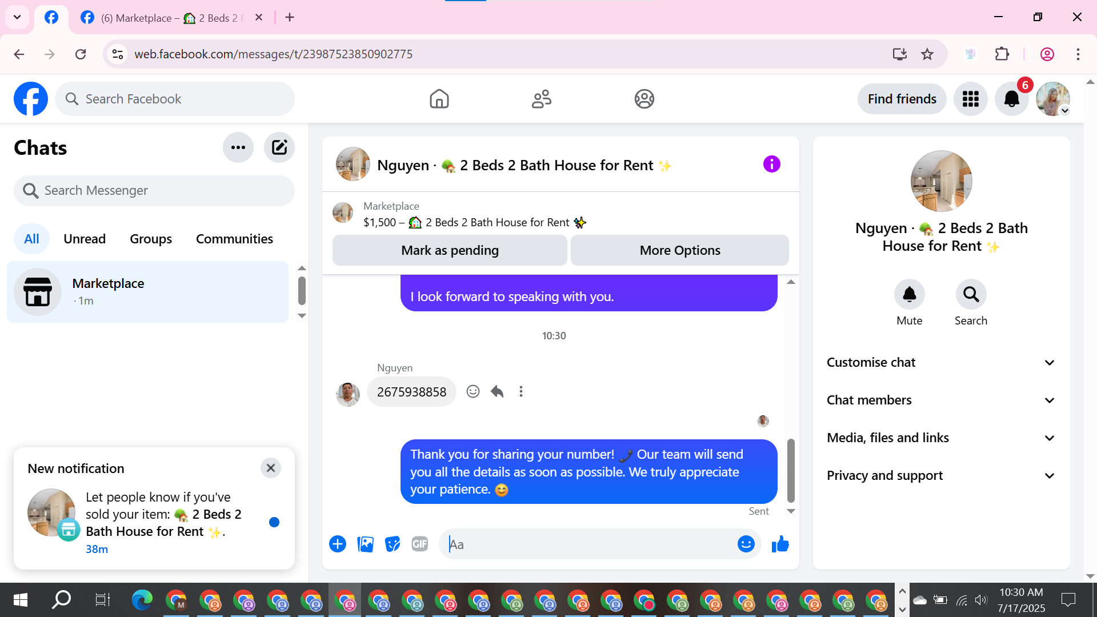Attach a photo using the image icon
This screenshot has height=617, width=1097.
pyautogui.click(x=365, y=544)
